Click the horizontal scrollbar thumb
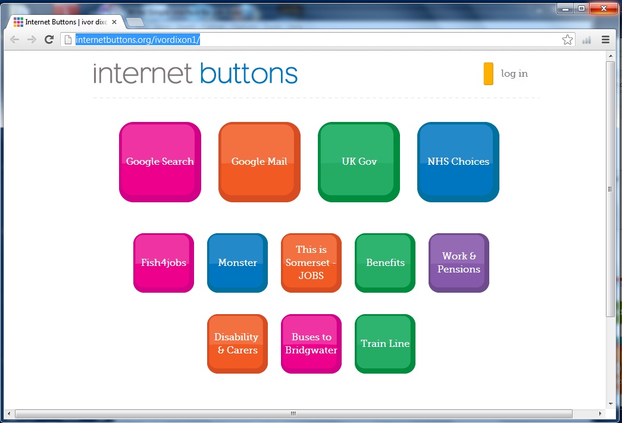The height and width of the screenshot is (423, 622). point(293,413)
